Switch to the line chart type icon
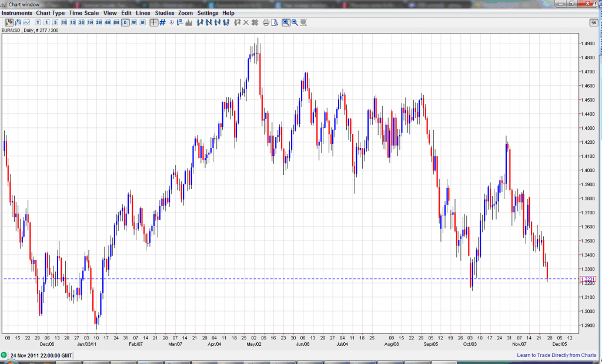 coord(26,23)
